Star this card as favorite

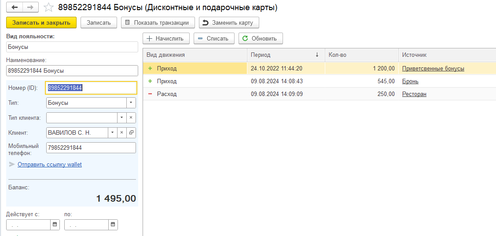click(x=50, y=7)
